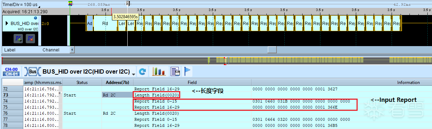This screenshot has width=432, height=129.
Task: Click the Field column header
Action: point(192,83)
